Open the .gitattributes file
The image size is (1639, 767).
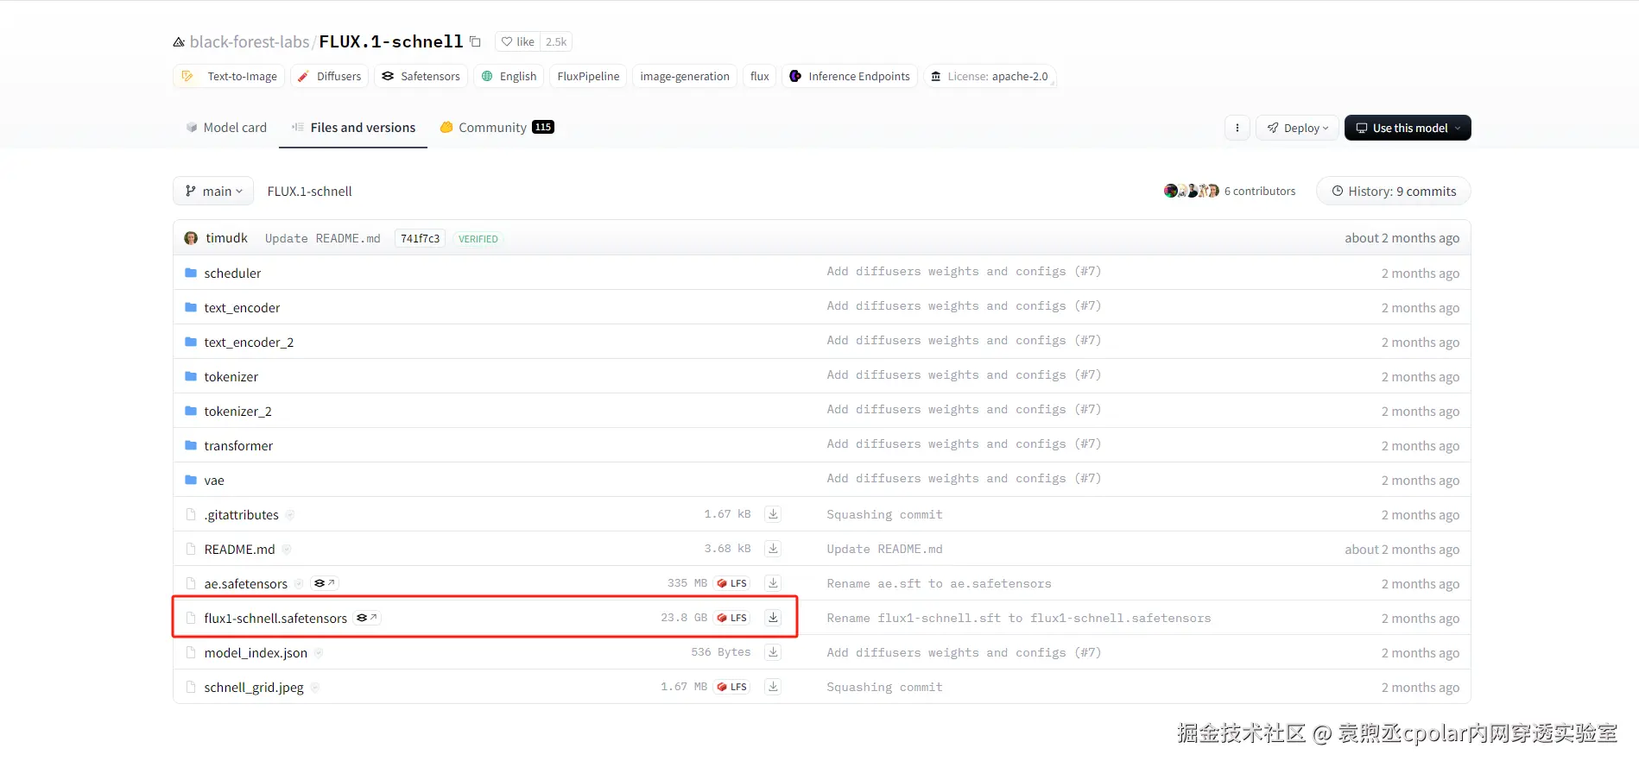[x=241, y=515]
